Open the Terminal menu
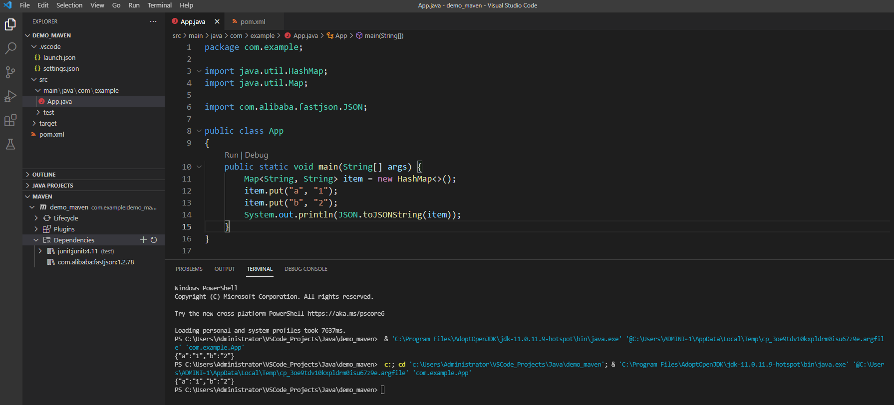This screenshot has height=405, width=894. tap(160, 5)
